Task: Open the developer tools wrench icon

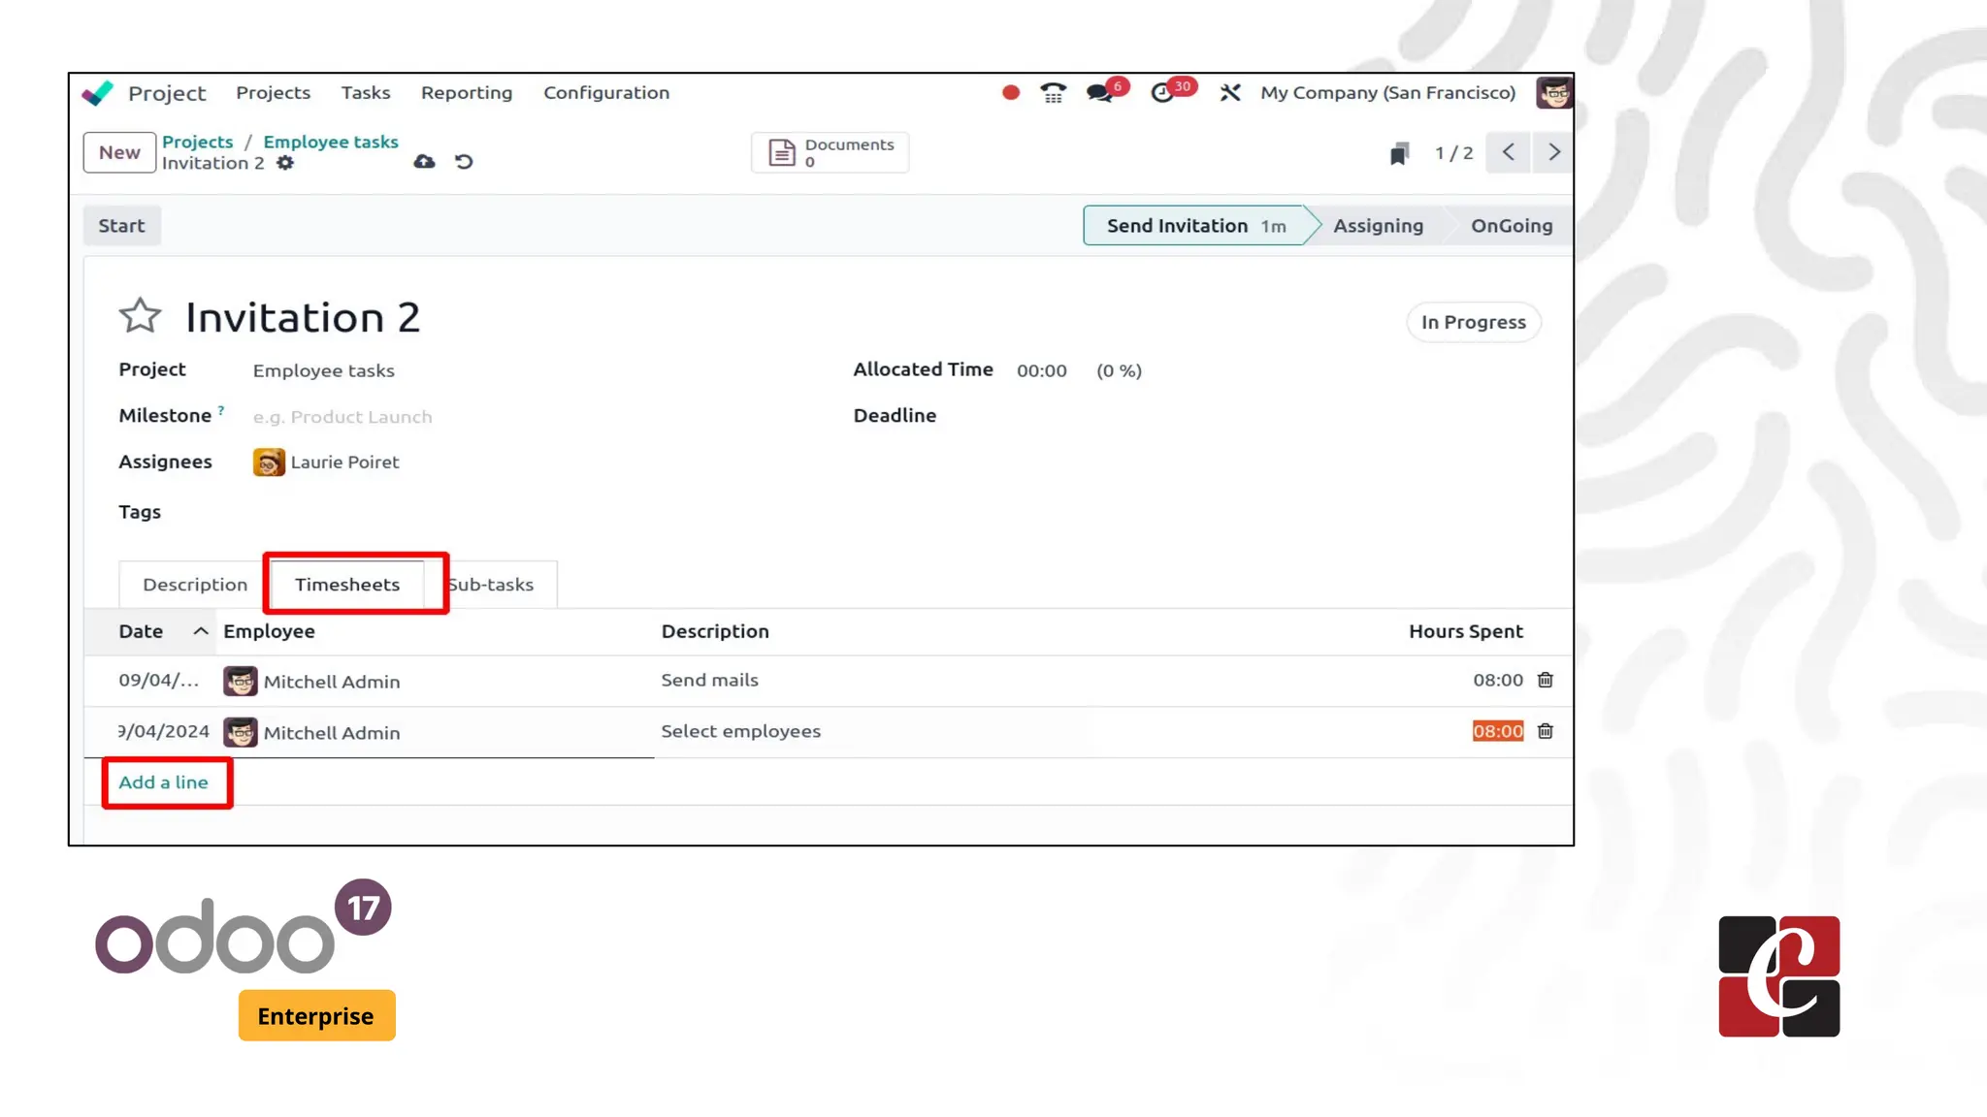Action: [1230, 93]
